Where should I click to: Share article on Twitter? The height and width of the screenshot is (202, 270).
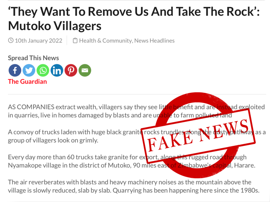pos(29,70)
